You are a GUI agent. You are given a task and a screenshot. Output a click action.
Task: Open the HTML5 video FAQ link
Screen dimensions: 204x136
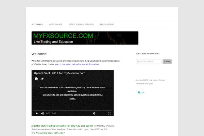coord(73,97)
